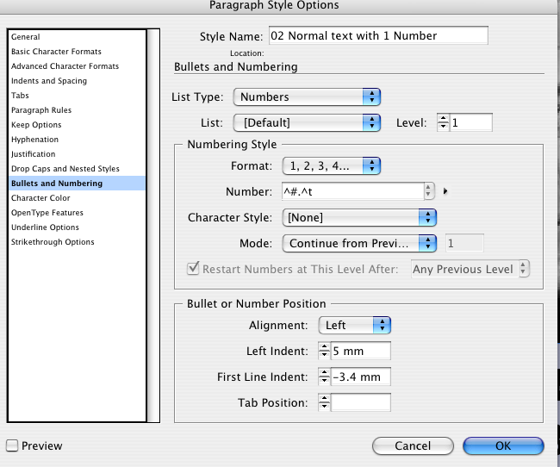Screen dimensions: 560x467
Task: Click the Tab Position stepper arrows
Action: pyautogui.click(x=324, y=402)
